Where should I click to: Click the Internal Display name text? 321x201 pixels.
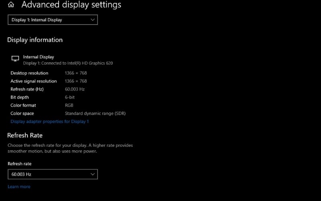click(x=39, y=57)
